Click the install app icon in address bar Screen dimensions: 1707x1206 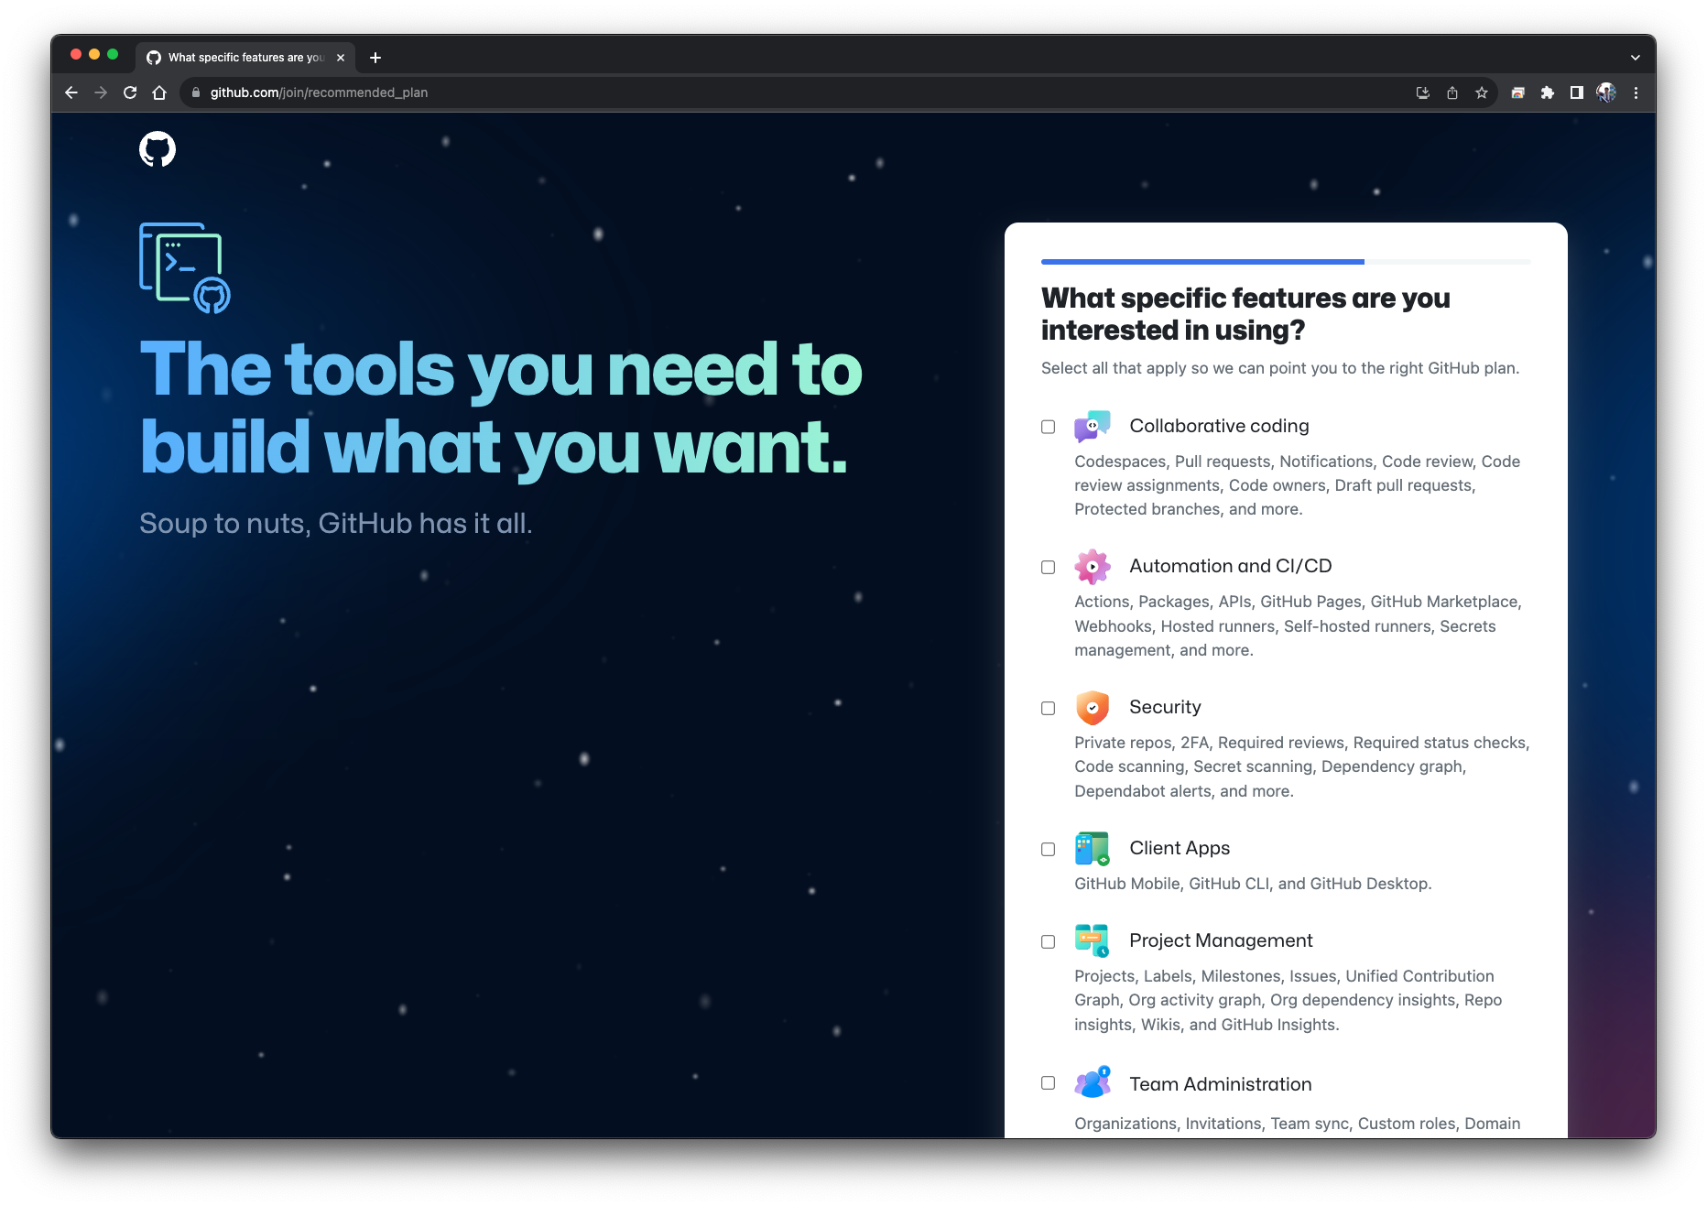1422,92
